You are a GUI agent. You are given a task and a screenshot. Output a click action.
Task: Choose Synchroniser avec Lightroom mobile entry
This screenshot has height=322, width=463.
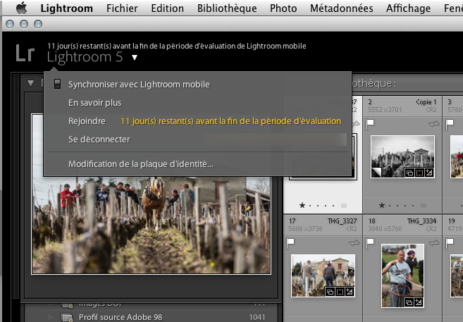pyautogui.click(x=139, y=85)
